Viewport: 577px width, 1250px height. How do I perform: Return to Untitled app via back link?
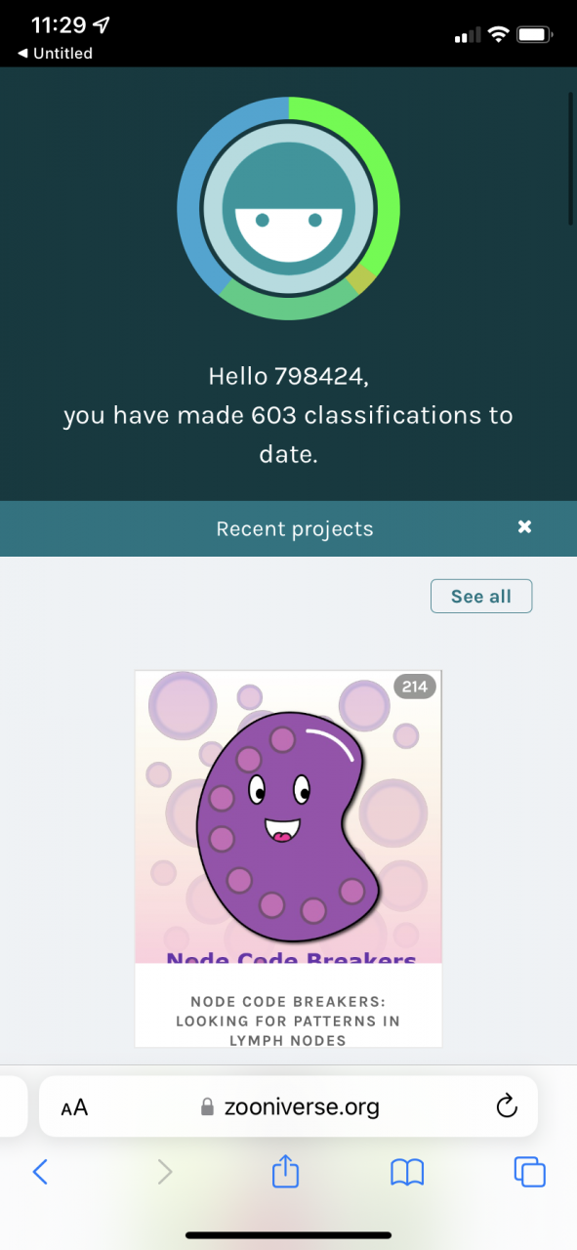point(56,54)
